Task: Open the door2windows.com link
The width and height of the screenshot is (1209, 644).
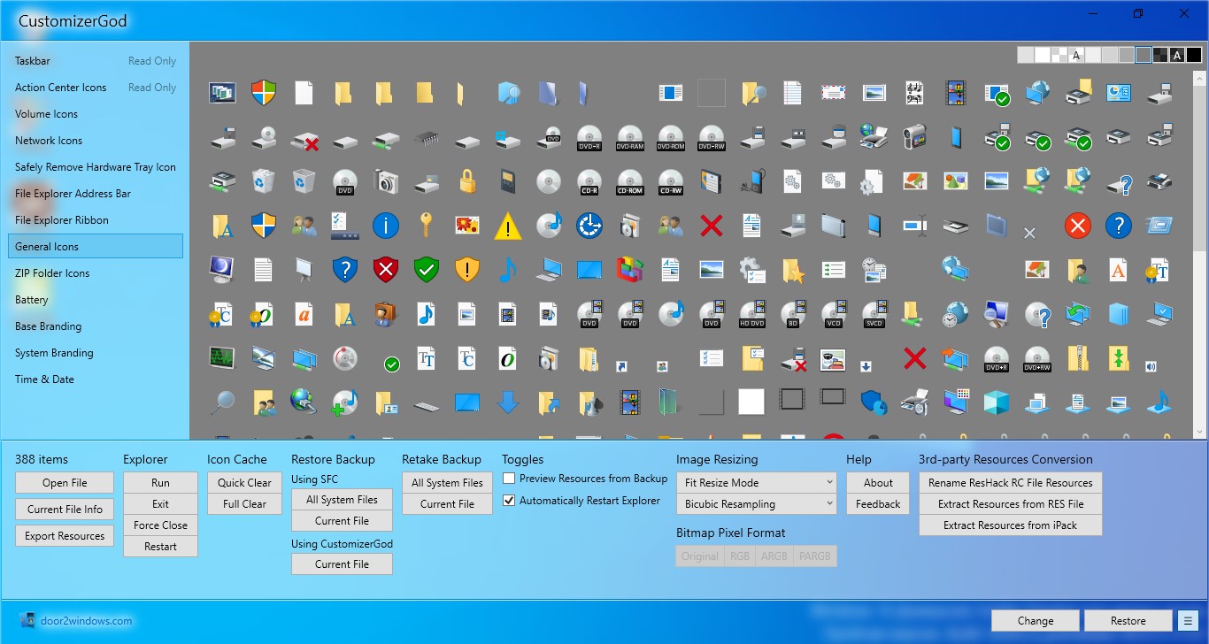Action: coord(86,621)
